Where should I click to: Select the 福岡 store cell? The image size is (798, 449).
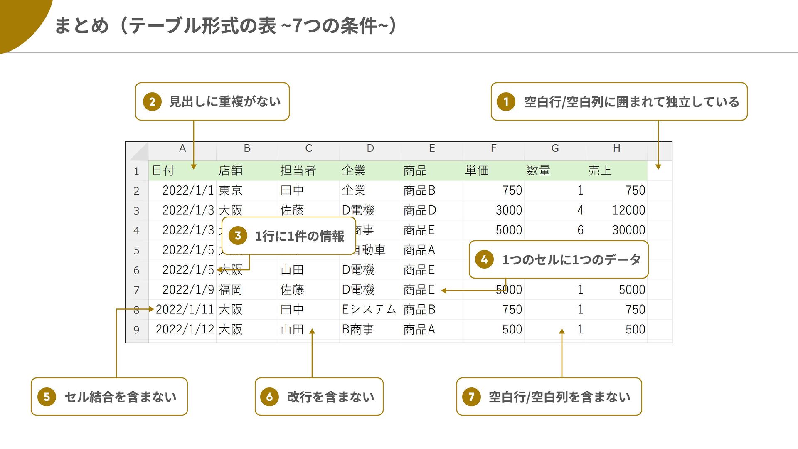click(x=247, y=290)
